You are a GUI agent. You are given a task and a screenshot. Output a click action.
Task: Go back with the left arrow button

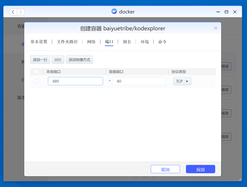tap(13, 12)
